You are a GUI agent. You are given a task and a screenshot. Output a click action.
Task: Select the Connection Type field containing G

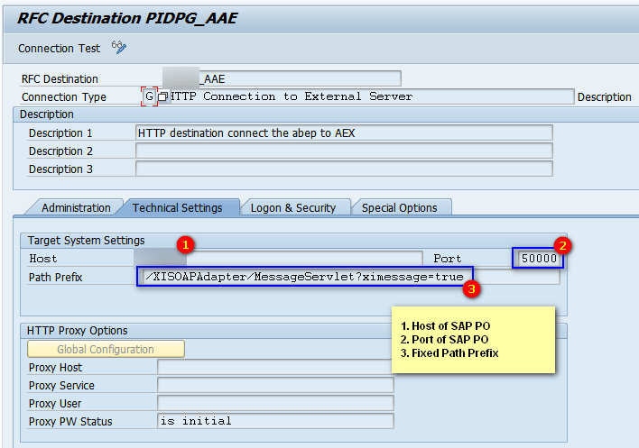tap(149, 96)
